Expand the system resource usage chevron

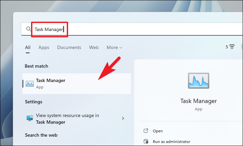tap(123, 118)
